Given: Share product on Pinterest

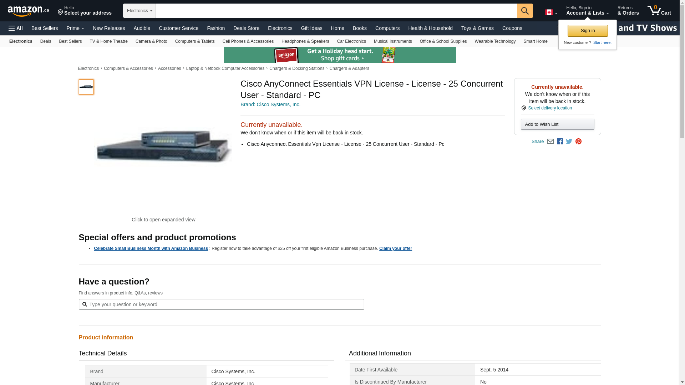Looking at the screenshot, I should click(x=578, y=142).
